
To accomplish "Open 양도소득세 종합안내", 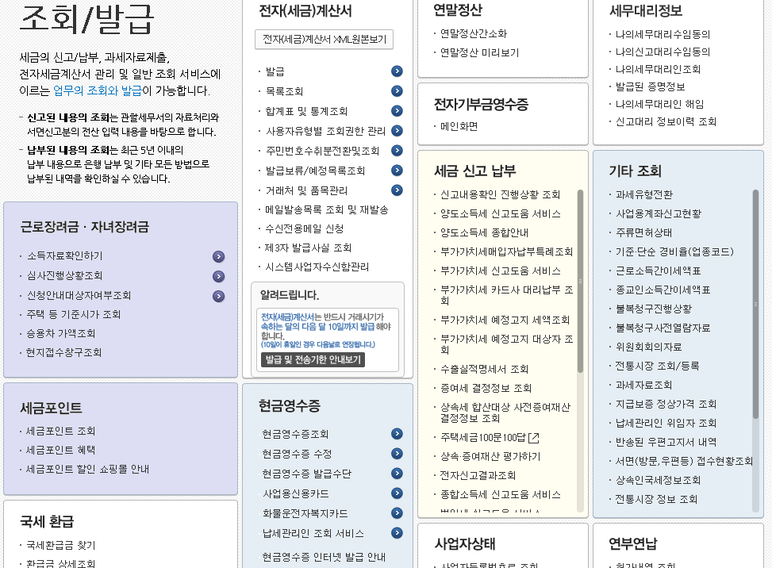I will 484,232.
